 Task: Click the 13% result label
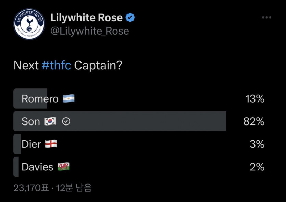click(254, 99)
